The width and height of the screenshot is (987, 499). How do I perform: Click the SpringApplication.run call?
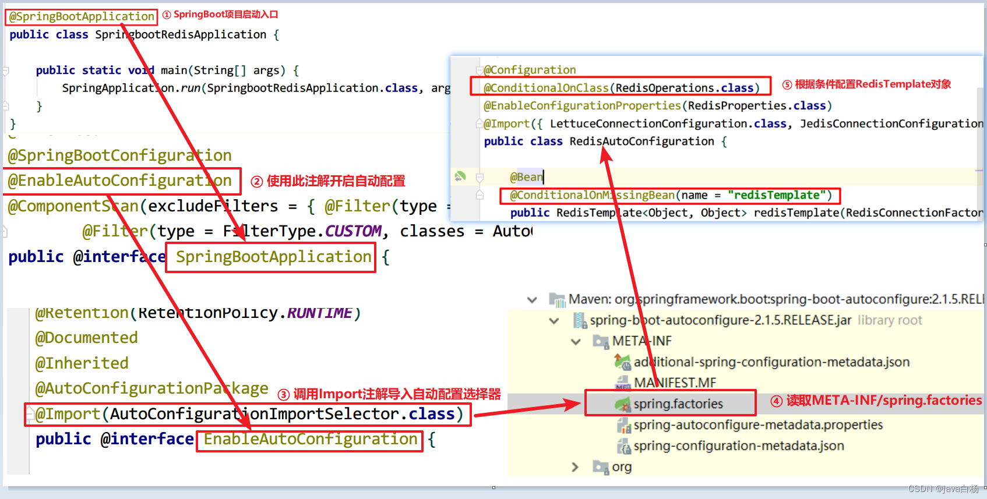pyautogui.click(x=131, y=88)
